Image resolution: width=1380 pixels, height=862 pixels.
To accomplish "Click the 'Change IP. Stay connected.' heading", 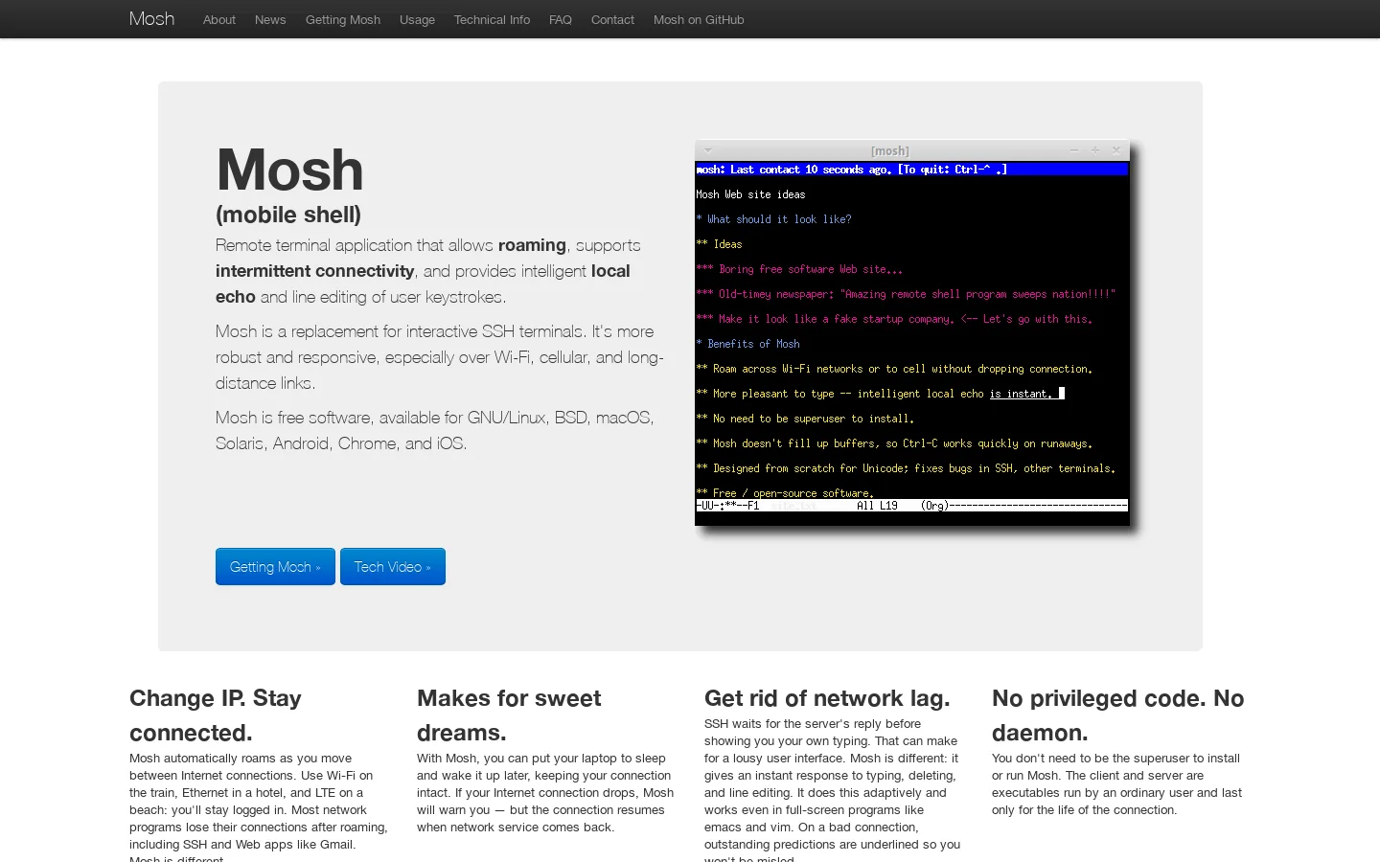I will (x=216, y=715).
